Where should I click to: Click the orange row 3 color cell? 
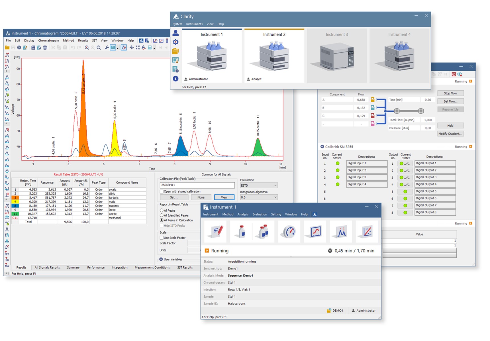coord(15,197)
